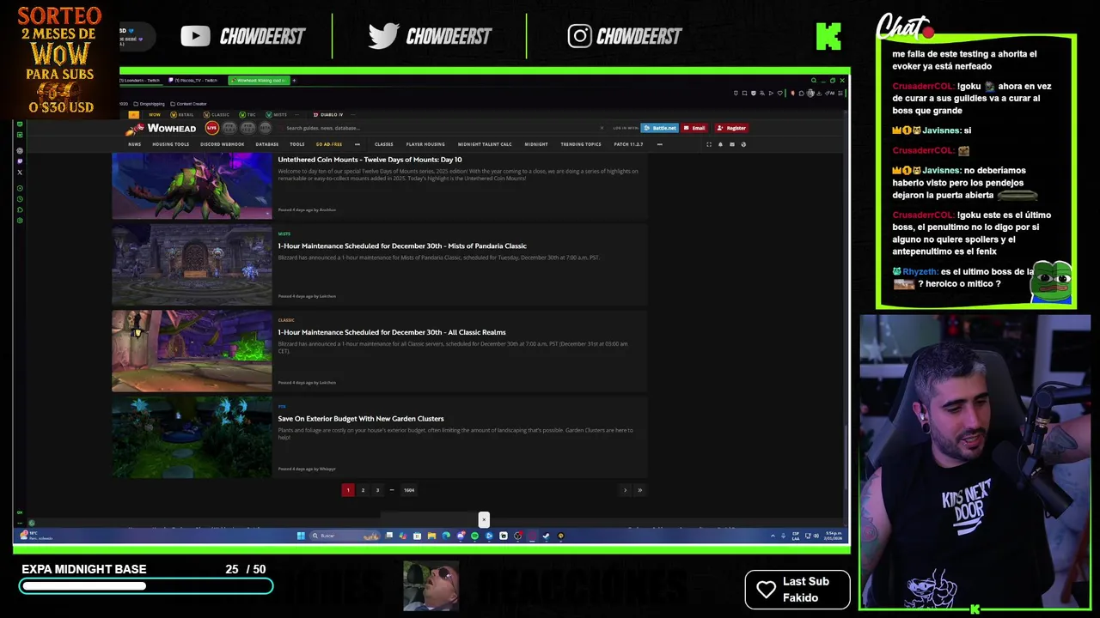Image resolution: width=1100 pixels, height=618 pixels.
Task: Open the Dropshipping bookmarks folder
Action: coord(151,104)
